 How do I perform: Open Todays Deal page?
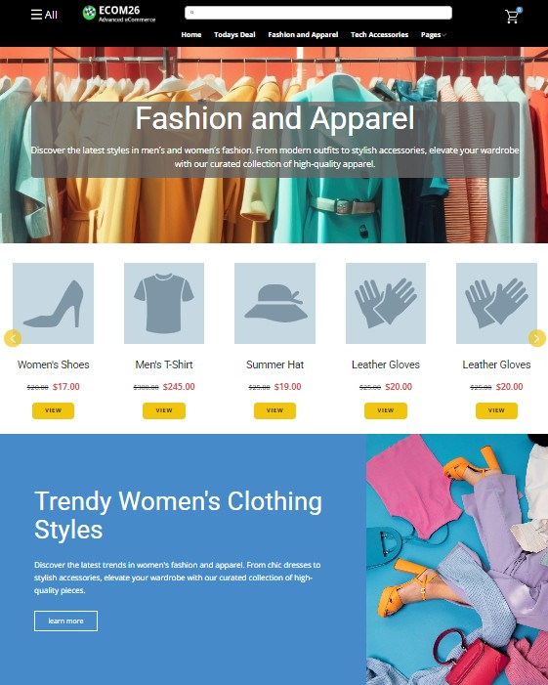click(234, 34)
